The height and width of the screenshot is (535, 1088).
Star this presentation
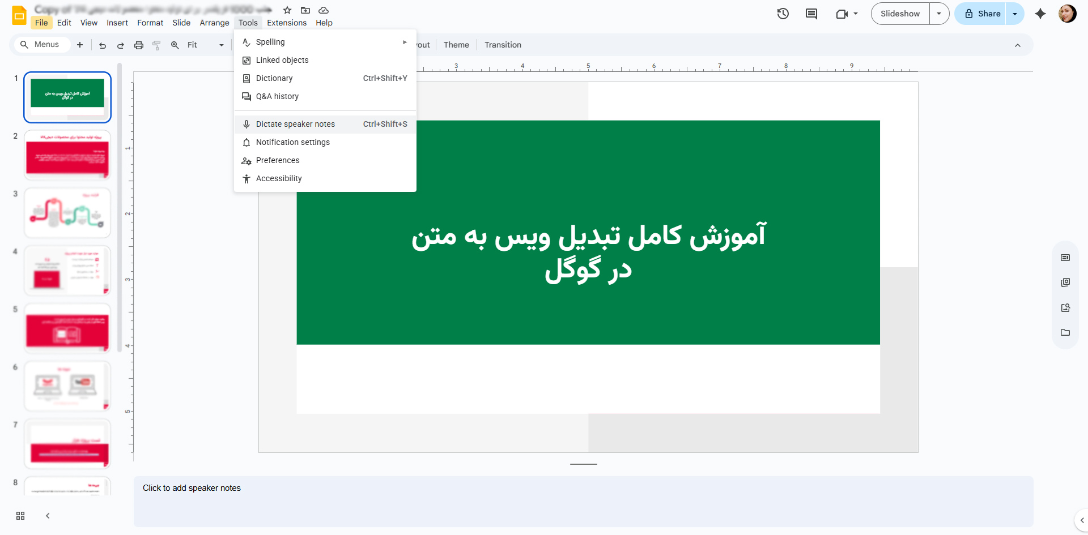(287, 10)
